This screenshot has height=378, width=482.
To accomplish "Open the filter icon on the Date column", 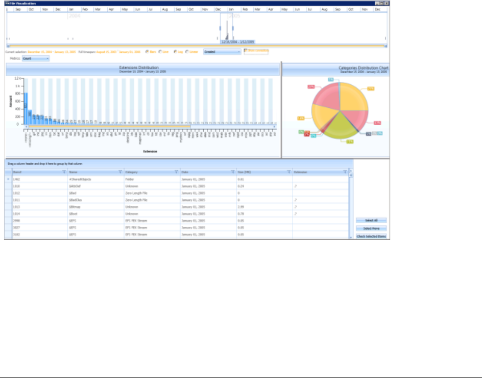I will [x=233, y=172].
